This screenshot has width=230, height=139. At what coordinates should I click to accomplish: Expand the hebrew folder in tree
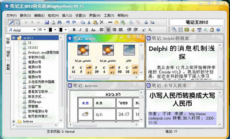pos(14,121)
